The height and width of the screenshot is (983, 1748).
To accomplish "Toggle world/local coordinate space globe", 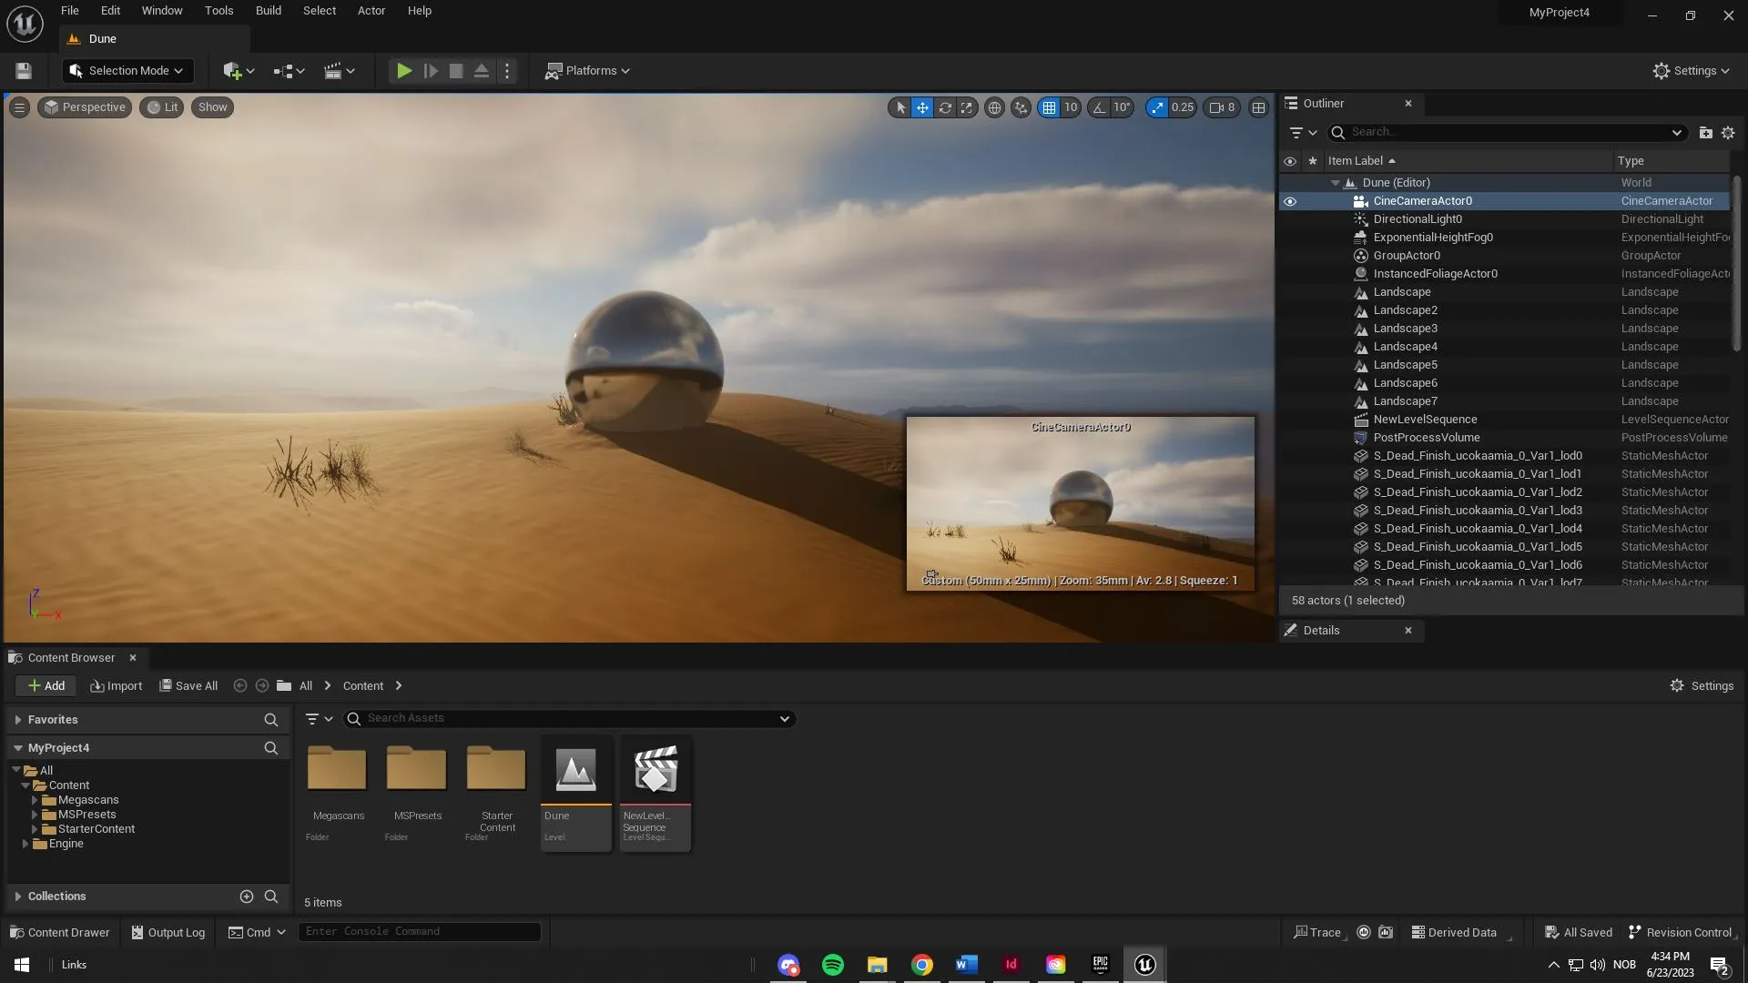I will click(x=995, y=107).
